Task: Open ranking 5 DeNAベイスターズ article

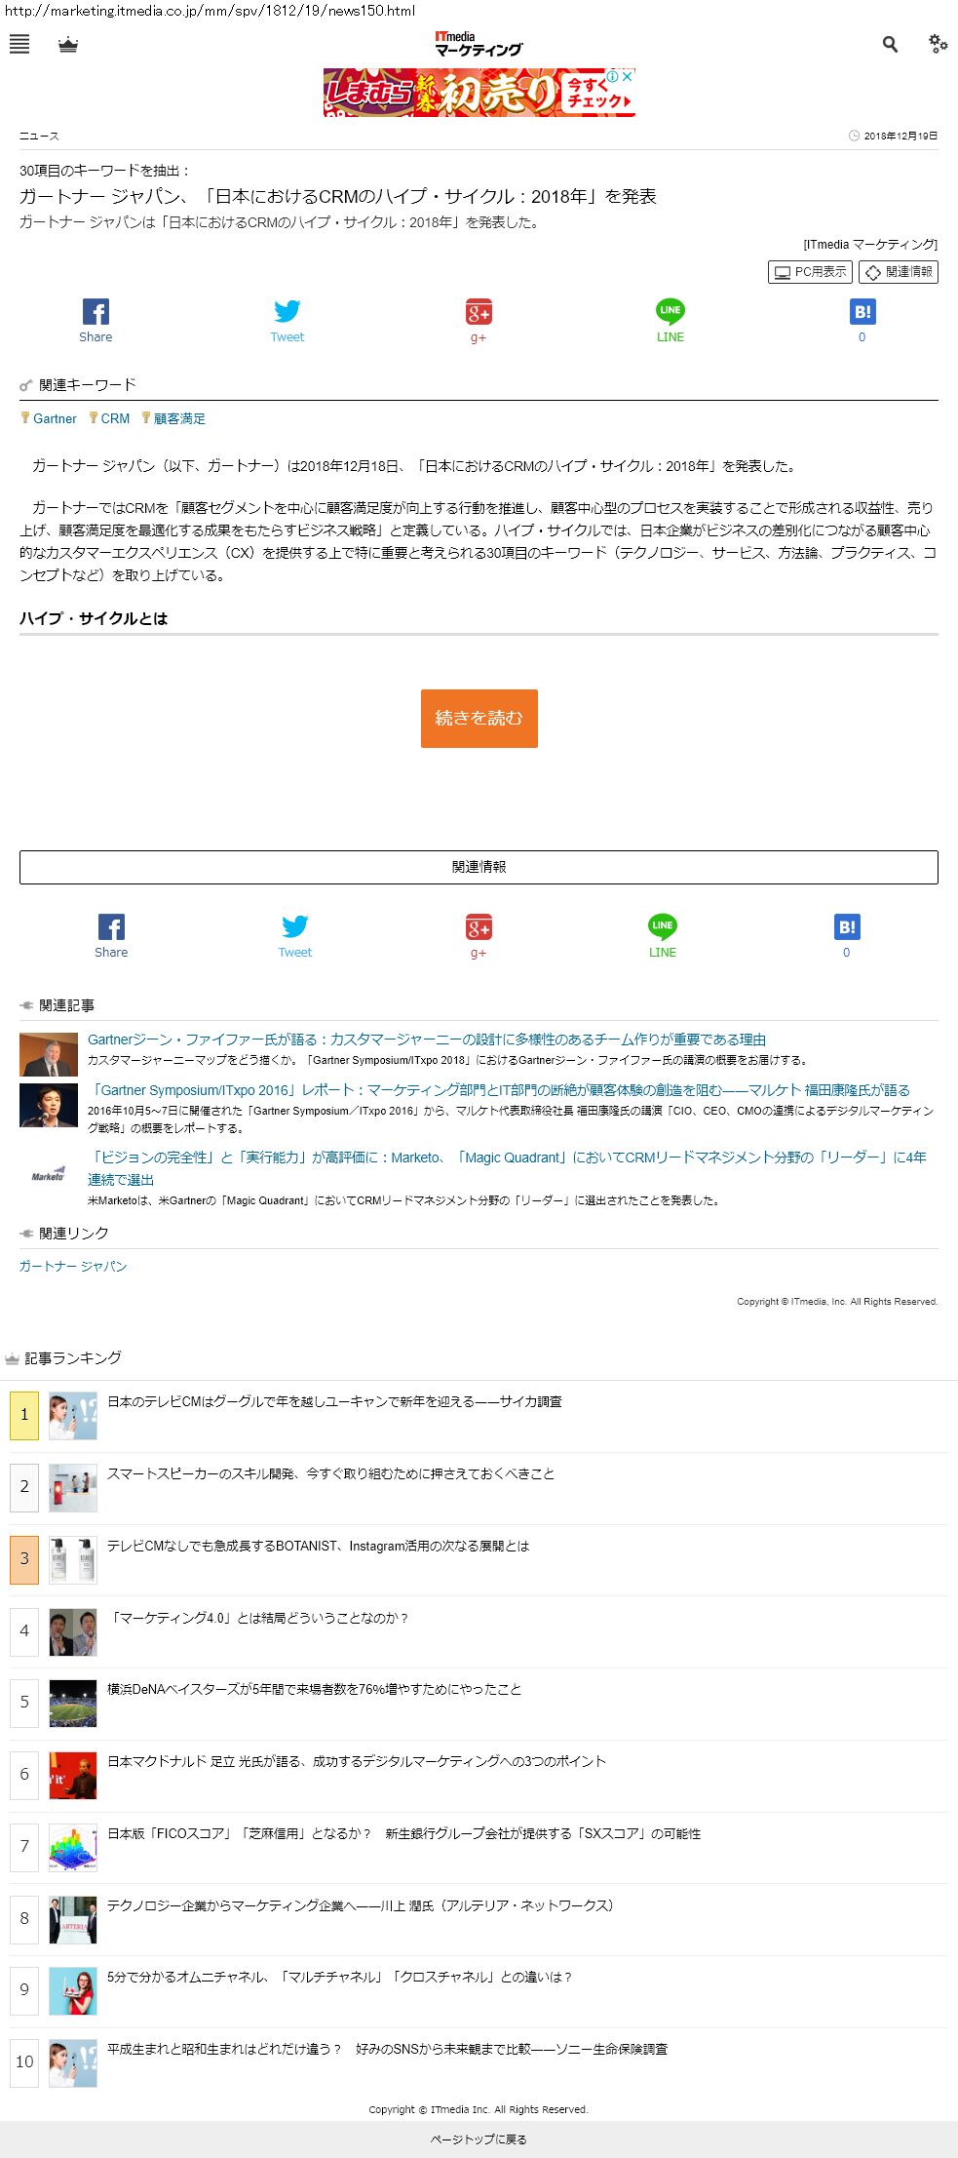Action: pyautogui.click(x=314, y=1689)
